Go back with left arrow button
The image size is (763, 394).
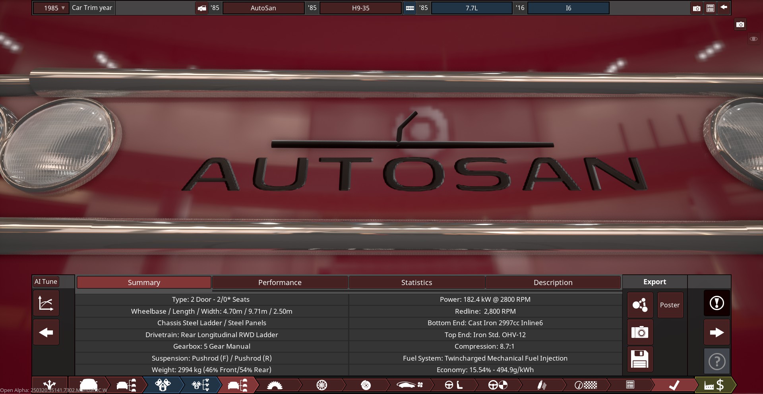46,332
